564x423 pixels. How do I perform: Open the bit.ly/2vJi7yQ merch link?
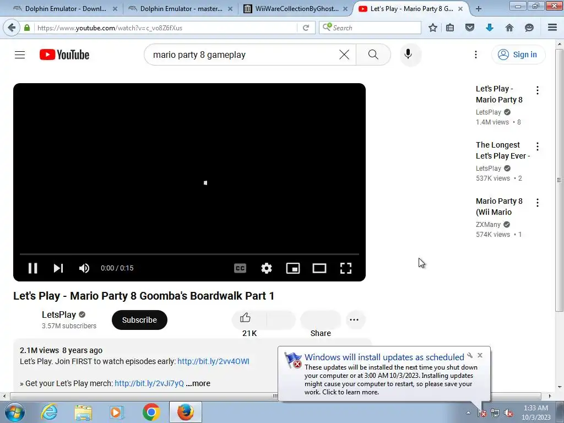[149, 383]
